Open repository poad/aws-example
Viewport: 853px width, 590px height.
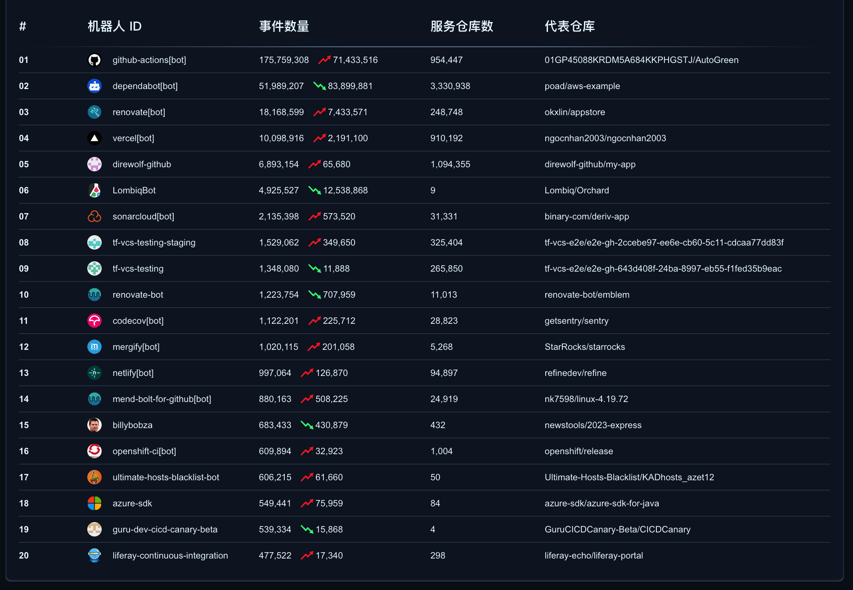pyautogui.click(x=582, y=86)
